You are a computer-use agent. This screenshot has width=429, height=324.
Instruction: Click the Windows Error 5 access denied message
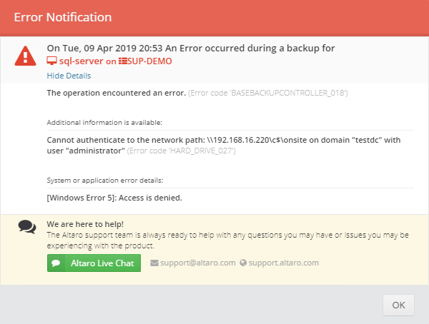click(114, 198)
